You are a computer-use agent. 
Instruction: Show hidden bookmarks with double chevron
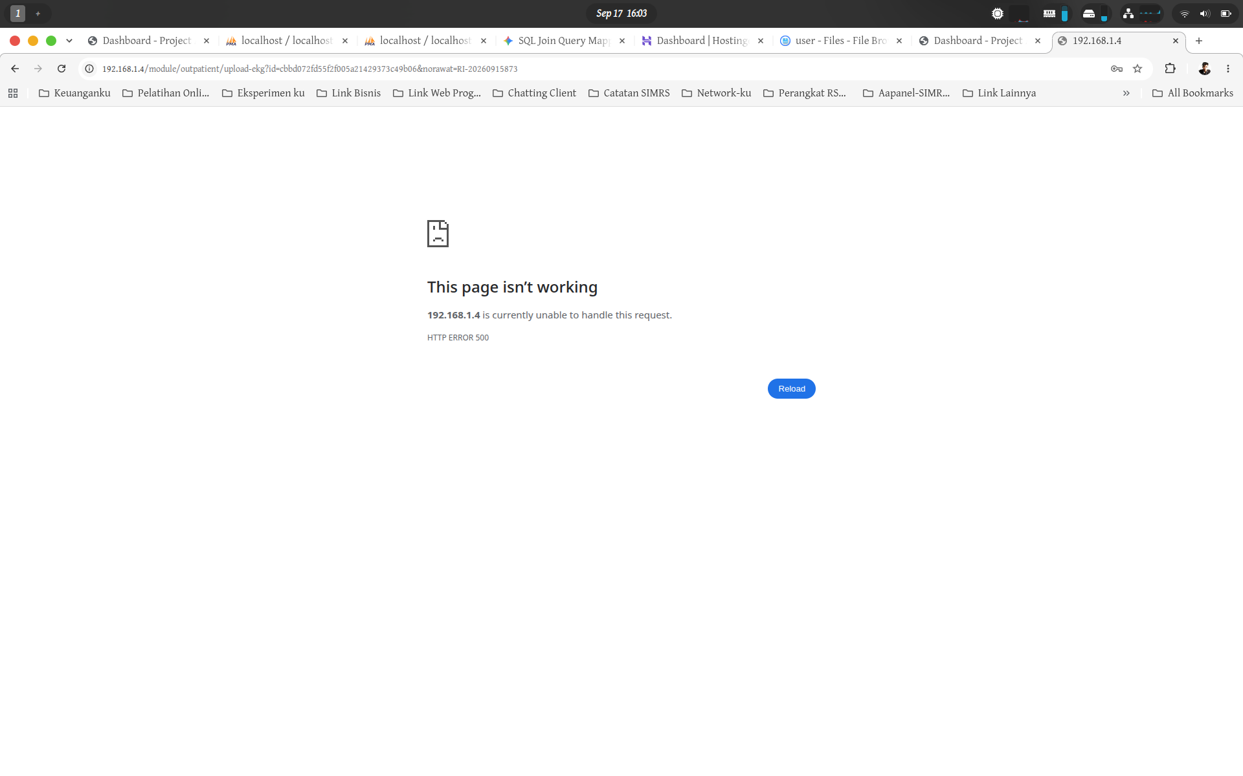tap(1126, 93)
